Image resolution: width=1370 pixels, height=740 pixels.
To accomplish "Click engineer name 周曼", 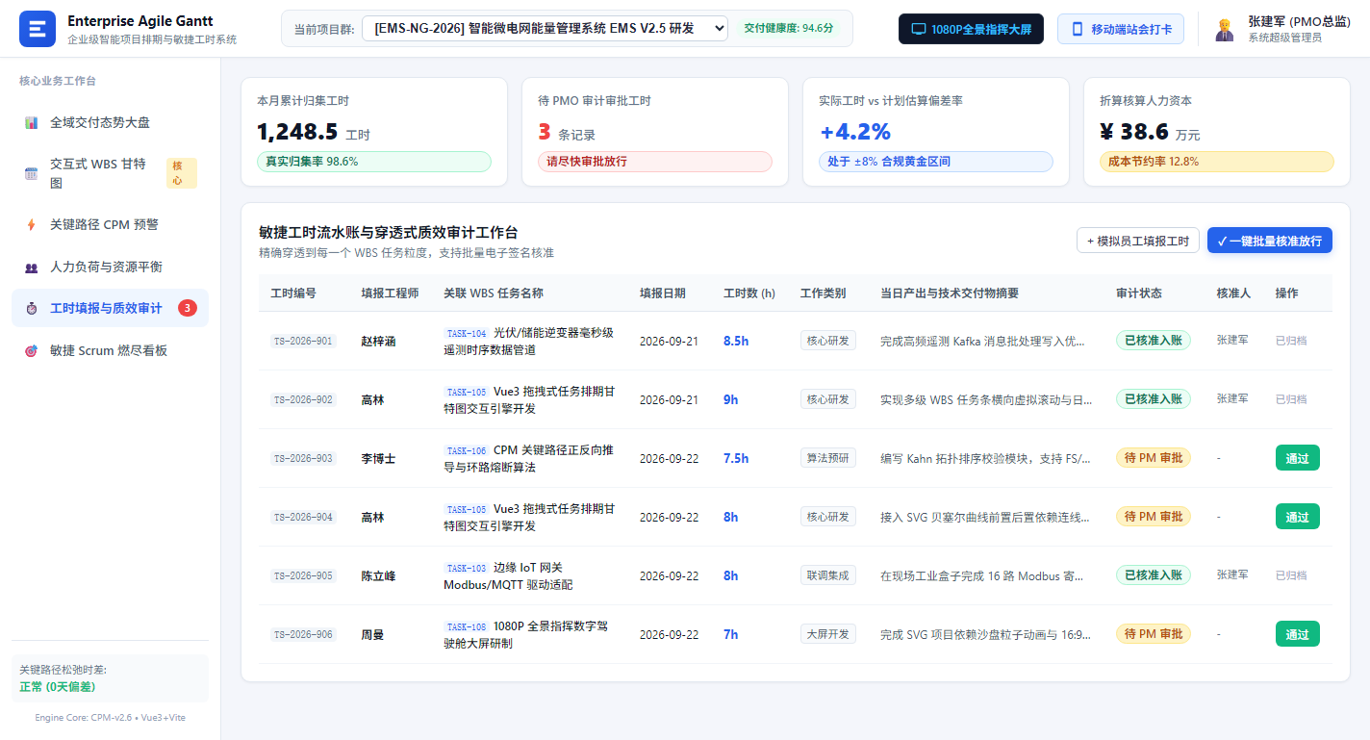I will pyautogui.click(x=372, y=634).
